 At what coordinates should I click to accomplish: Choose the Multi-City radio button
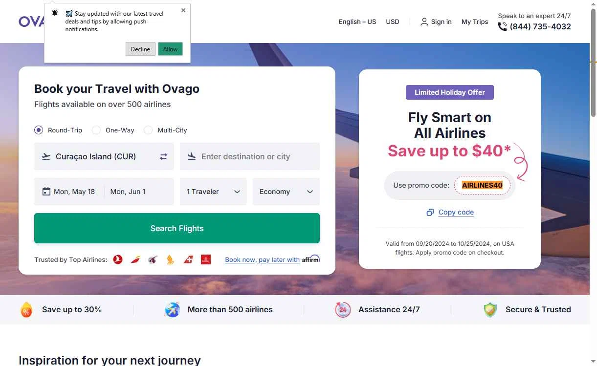[x=148, y=130]
